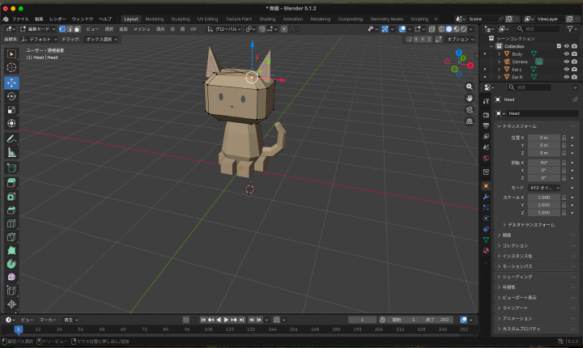Toggle proportional editing circle icon
The image size is (583, 348).
point(284,29)
